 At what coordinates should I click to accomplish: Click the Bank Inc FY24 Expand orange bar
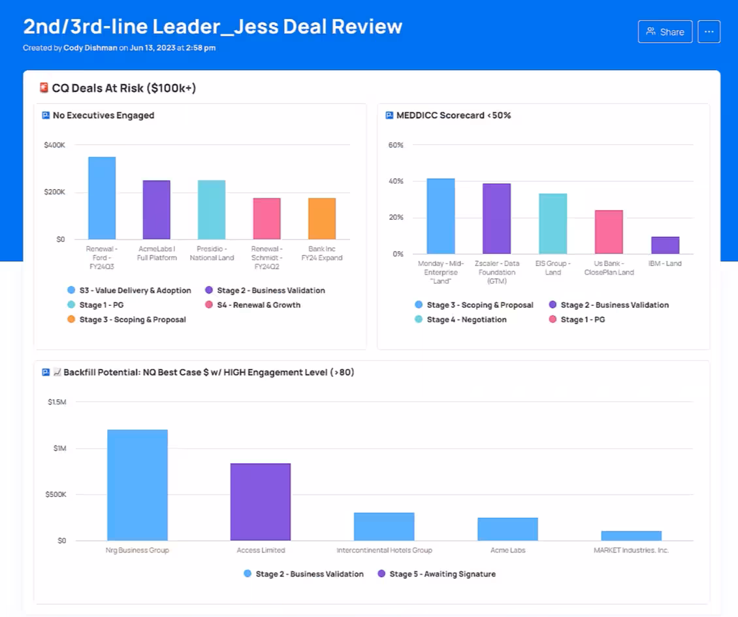(321, 217)
